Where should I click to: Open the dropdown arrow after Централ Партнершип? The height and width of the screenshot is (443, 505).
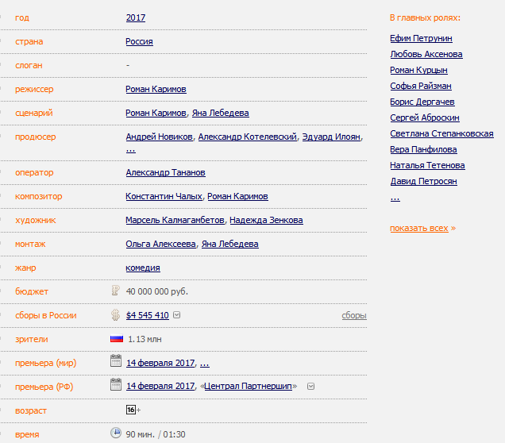[x=310, y=387]
